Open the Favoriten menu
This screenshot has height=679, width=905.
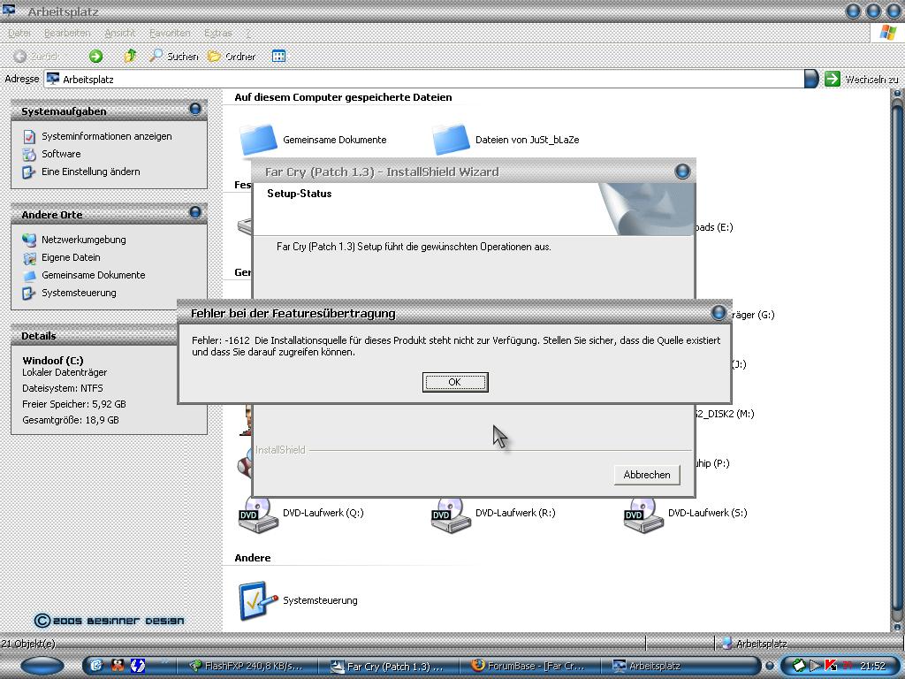click(170, 33)
